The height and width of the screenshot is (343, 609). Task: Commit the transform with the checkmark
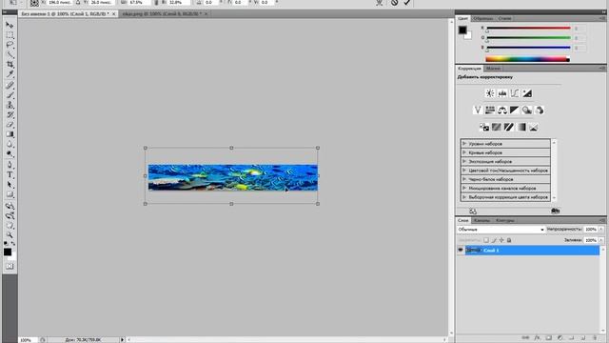[x=407, y=3]
